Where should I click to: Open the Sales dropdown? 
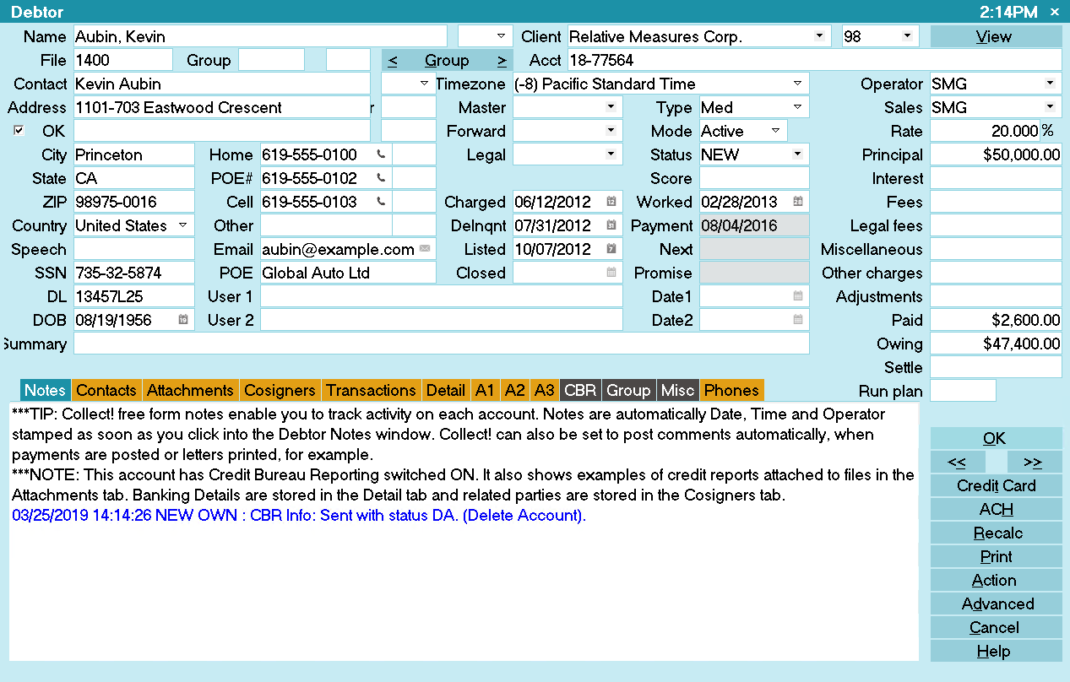pyautogui.click(x=1050, y=107)
